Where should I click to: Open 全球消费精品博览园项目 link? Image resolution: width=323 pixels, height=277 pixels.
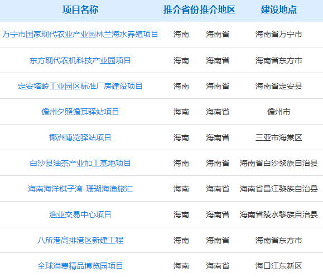click(x=80, y=266)
